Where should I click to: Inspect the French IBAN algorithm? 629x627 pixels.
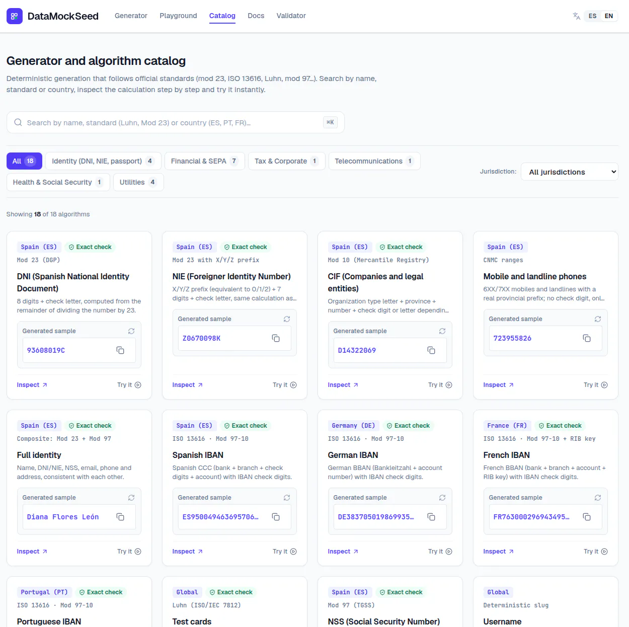[x=499, y=552]
